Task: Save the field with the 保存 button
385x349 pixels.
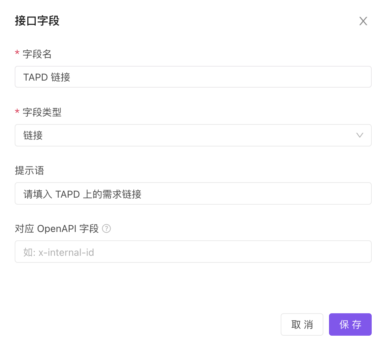Action: click(350, 324)
